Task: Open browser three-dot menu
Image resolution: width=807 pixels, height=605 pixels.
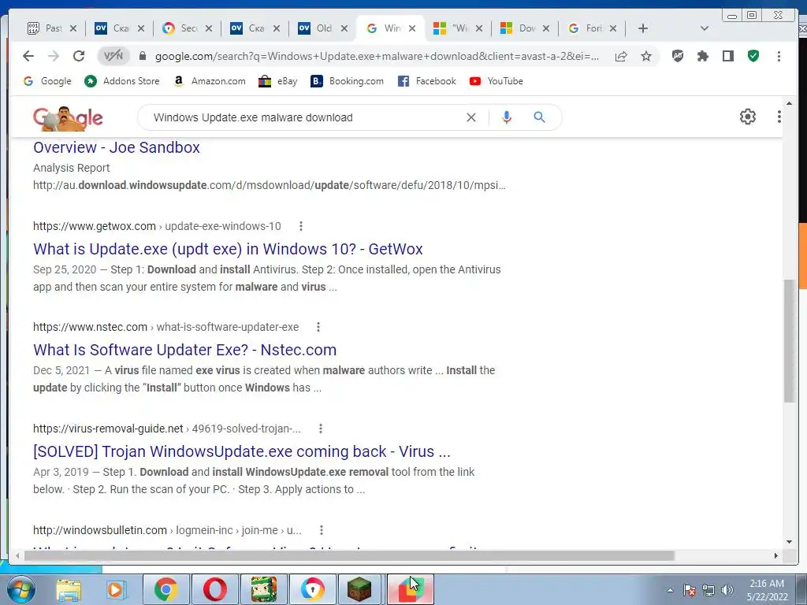Action: 779,56
